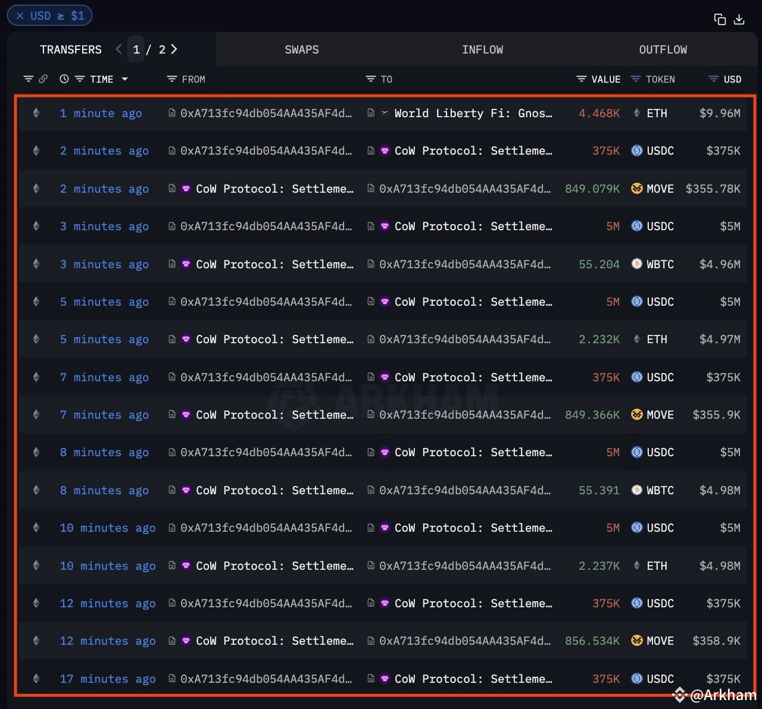Open the TOKEN column filter
Viewport: 762px width, 709px height.
click(x=636, y=79)
